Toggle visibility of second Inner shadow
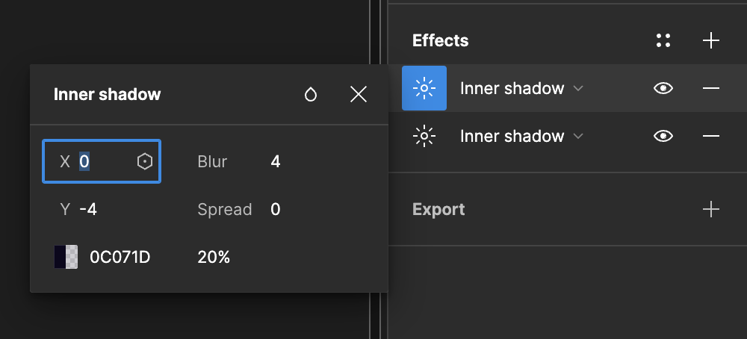This screenshot has height=339, width=747. coord(663,136)
